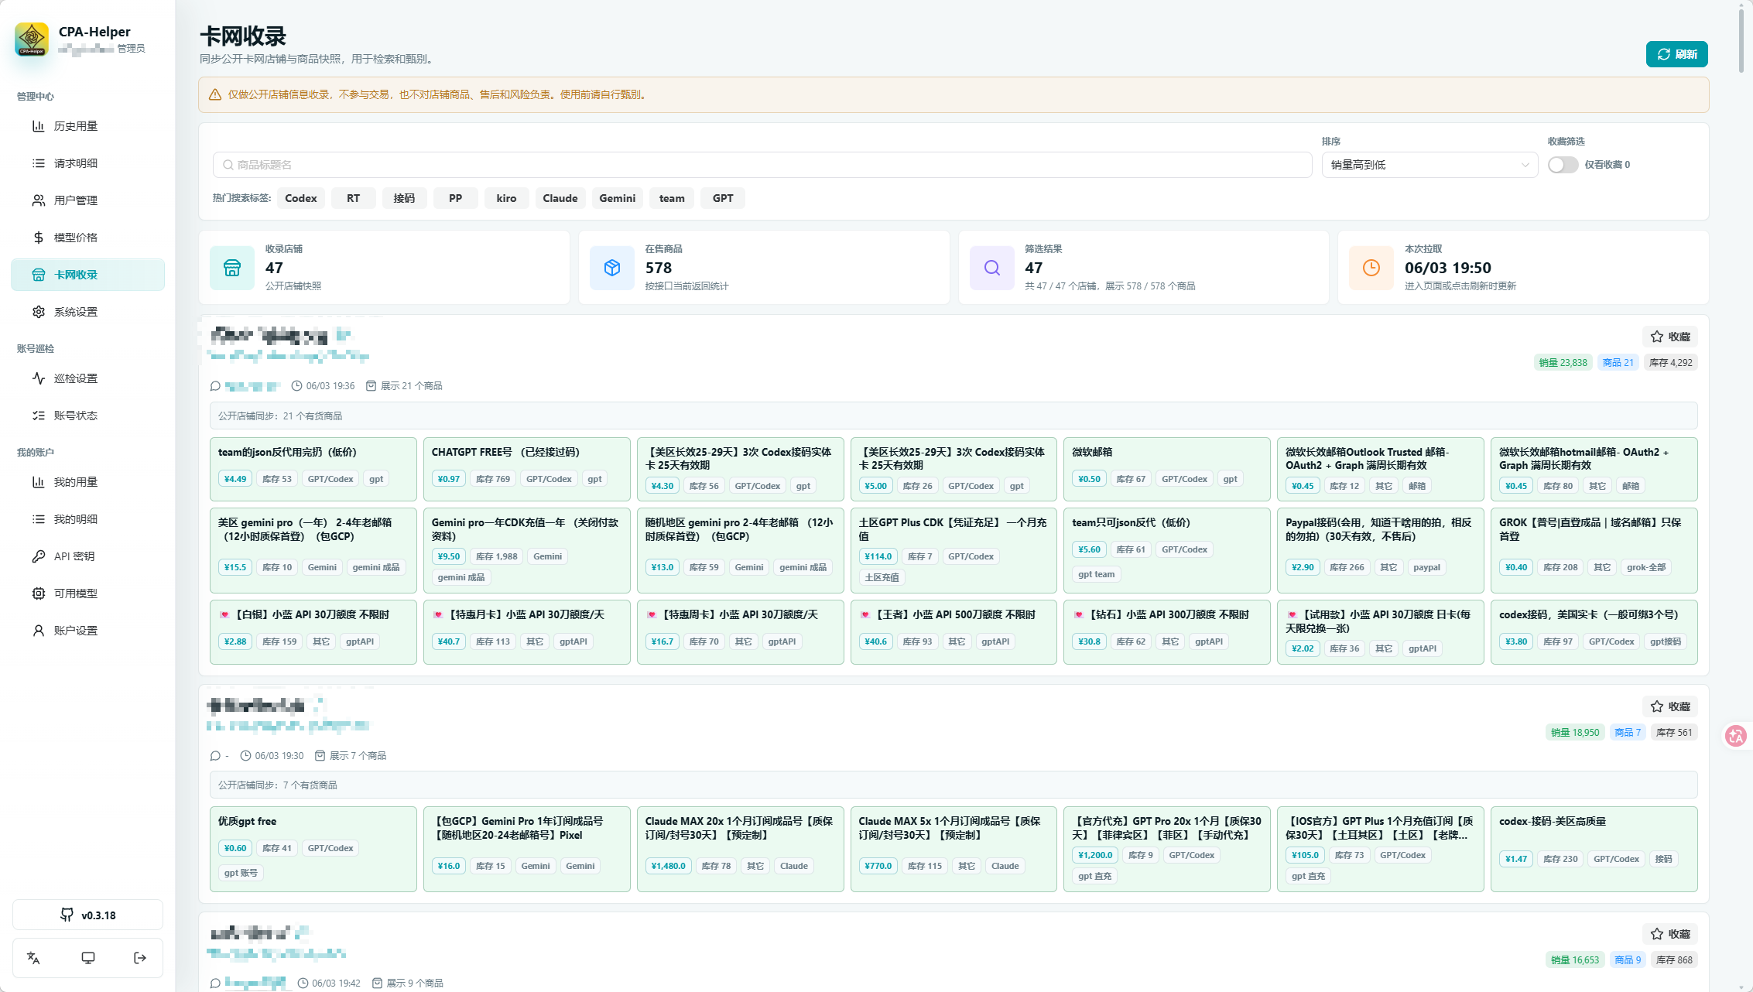Click the 账户设置 person icon
Image resolution: width=1753 pixels, height=992 pixels.
[x=38, y=631]
